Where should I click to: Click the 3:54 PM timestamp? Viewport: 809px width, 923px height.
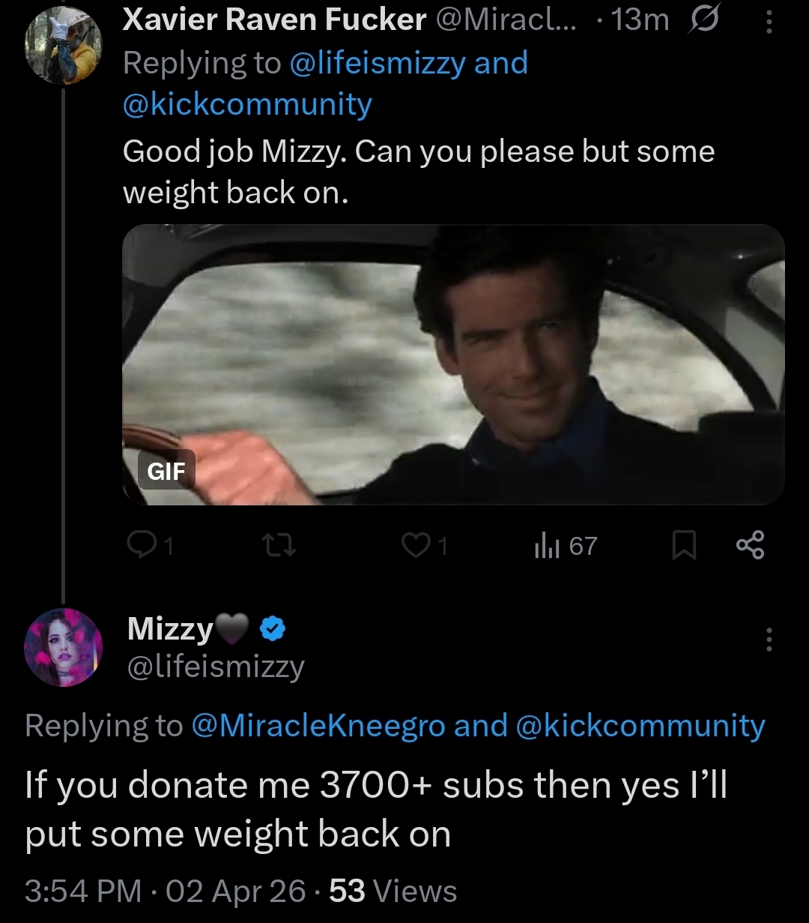point(82,892)
